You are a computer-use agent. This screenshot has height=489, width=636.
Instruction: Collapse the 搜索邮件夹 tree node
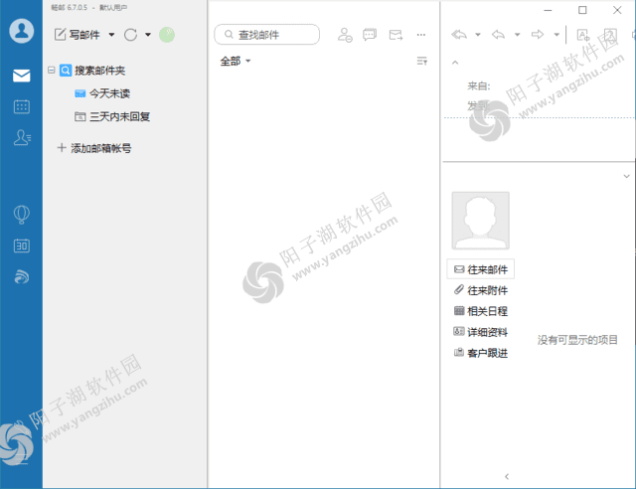point(51,71)
